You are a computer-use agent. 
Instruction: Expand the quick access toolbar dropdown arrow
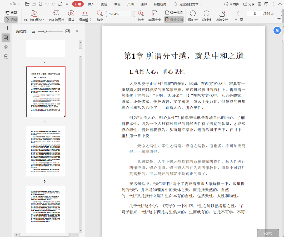click(67, 4)
